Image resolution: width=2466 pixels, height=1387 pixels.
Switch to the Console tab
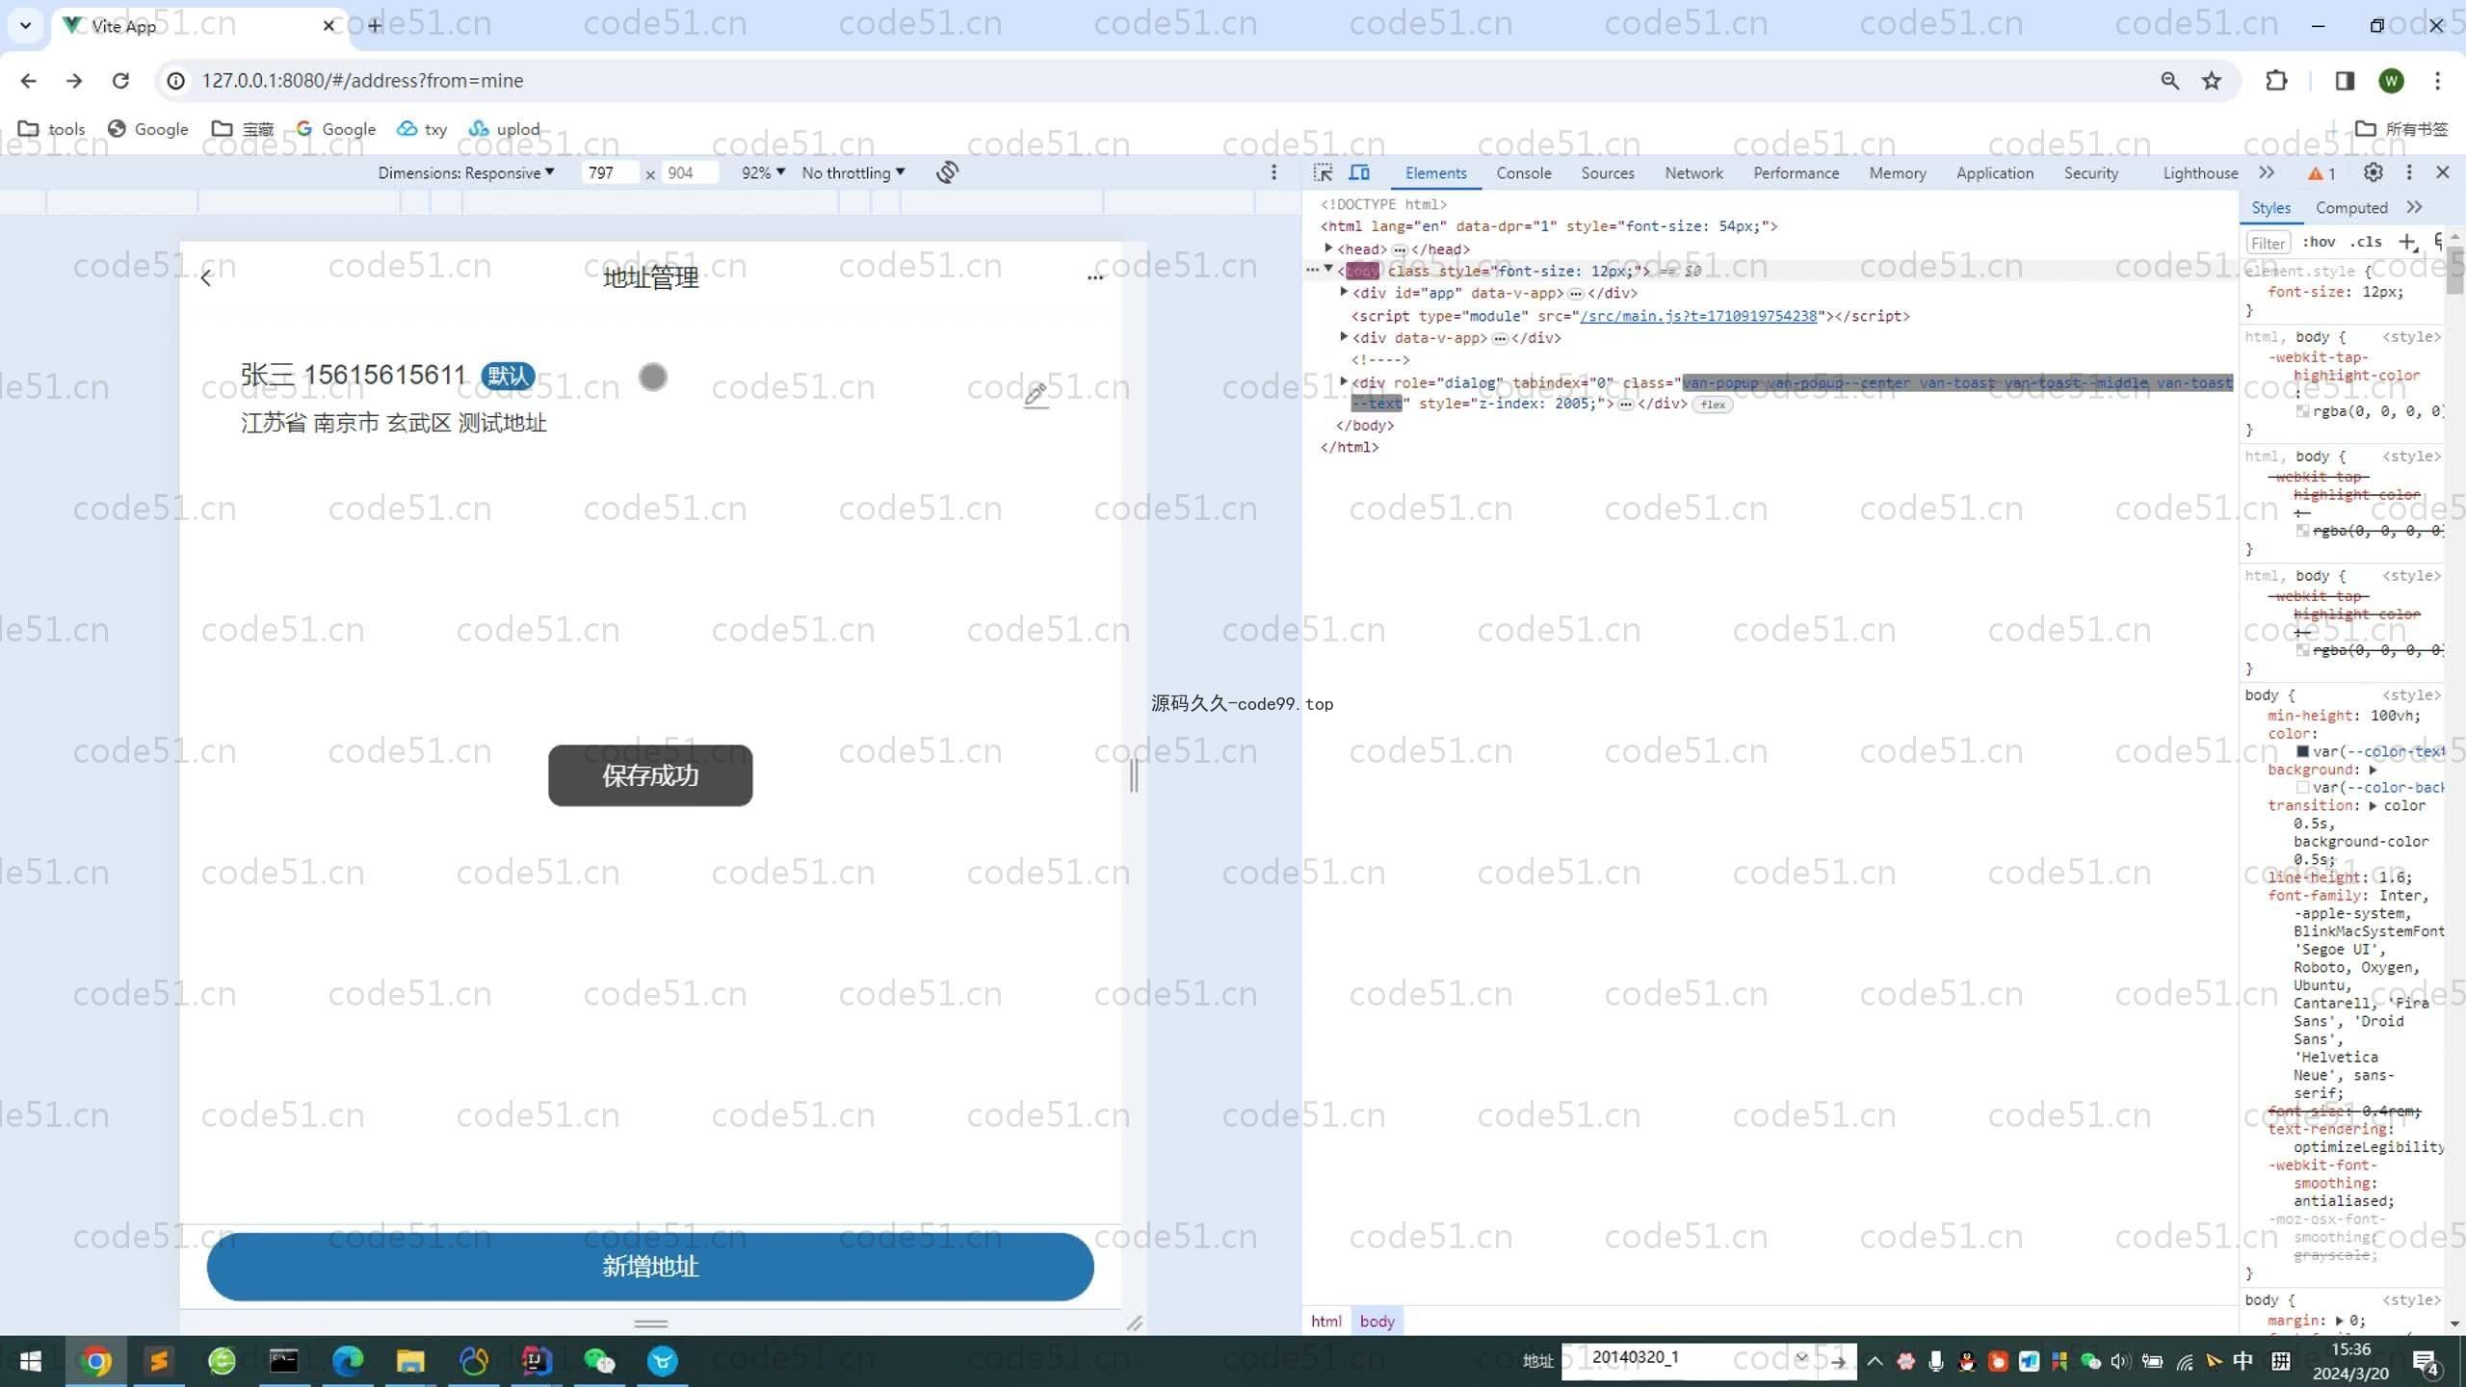1523,173
